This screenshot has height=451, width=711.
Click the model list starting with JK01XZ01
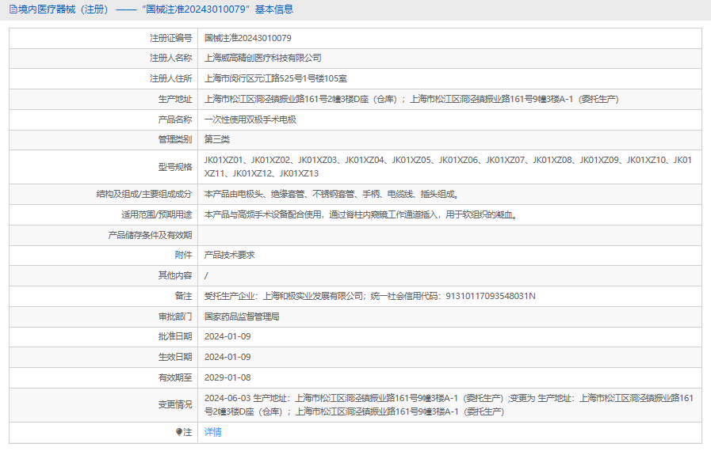448,166
